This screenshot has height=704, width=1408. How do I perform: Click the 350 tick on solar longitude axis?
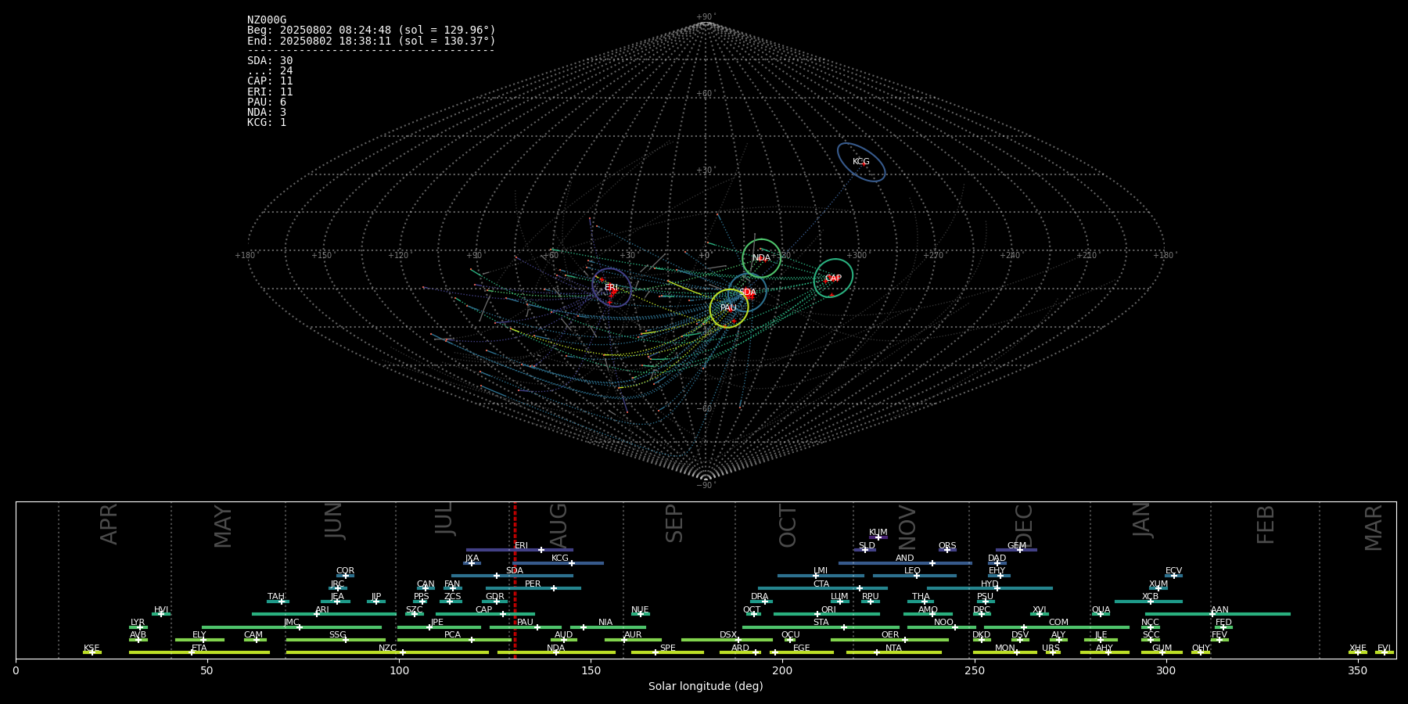1357,670
